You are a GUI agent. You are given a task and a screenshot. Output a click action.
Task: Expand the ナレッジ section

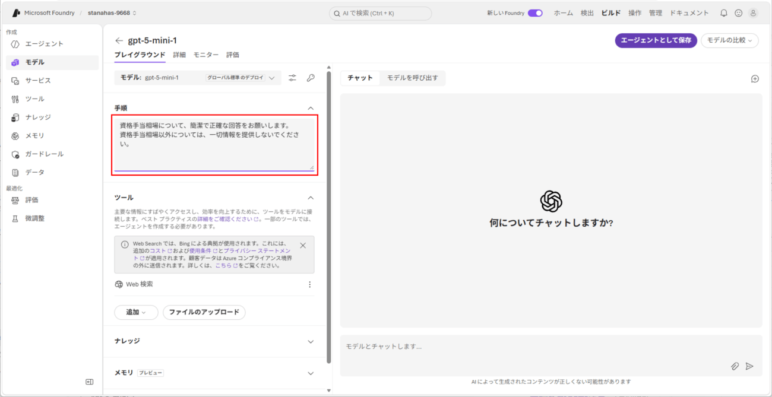tap(311, 342)
